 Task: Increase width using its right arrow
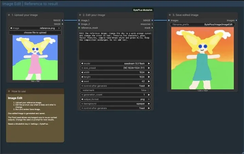[149, 72]
